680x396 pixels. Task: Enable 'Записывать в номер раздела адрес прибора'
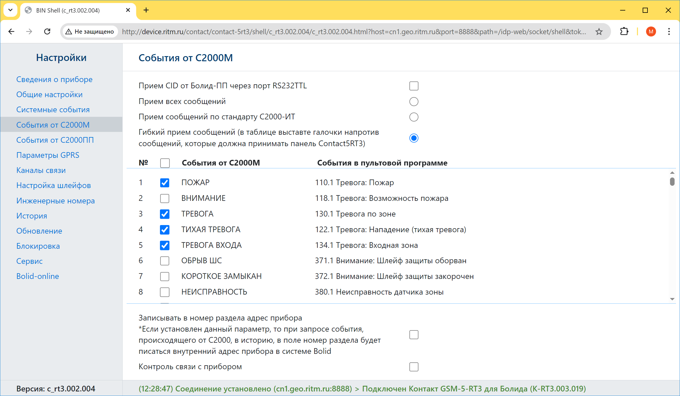(x=414, y=334)
